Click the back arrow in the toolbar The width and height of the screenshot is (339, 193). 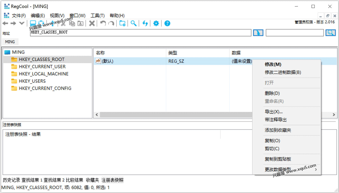click(5, 23)
